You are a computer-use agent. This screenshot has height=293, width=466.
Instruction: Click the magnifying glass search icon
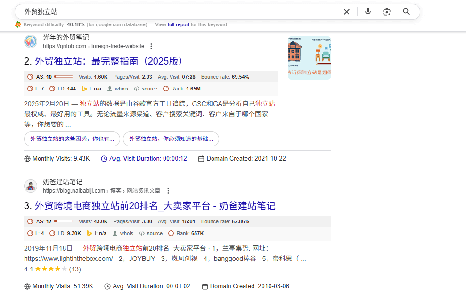click(407, 12)
